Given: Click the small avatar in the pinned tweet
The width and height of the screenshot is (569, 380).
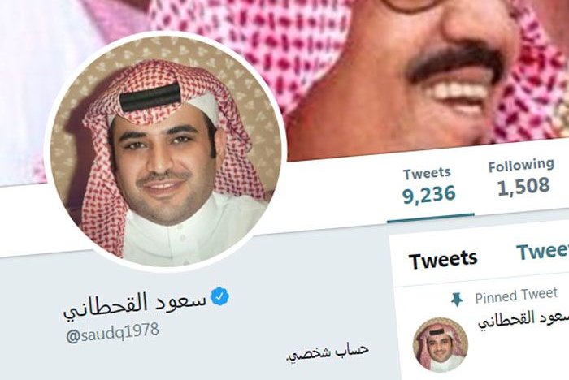Looking at the screenshot, I should [441, 344].
